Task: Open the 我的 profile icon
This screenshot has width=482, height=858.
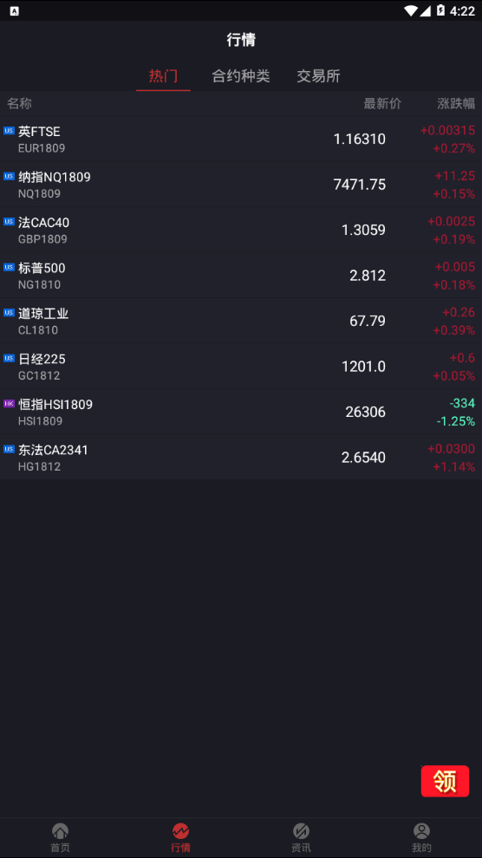Action: pyautogui.click(x=421, y=832)
